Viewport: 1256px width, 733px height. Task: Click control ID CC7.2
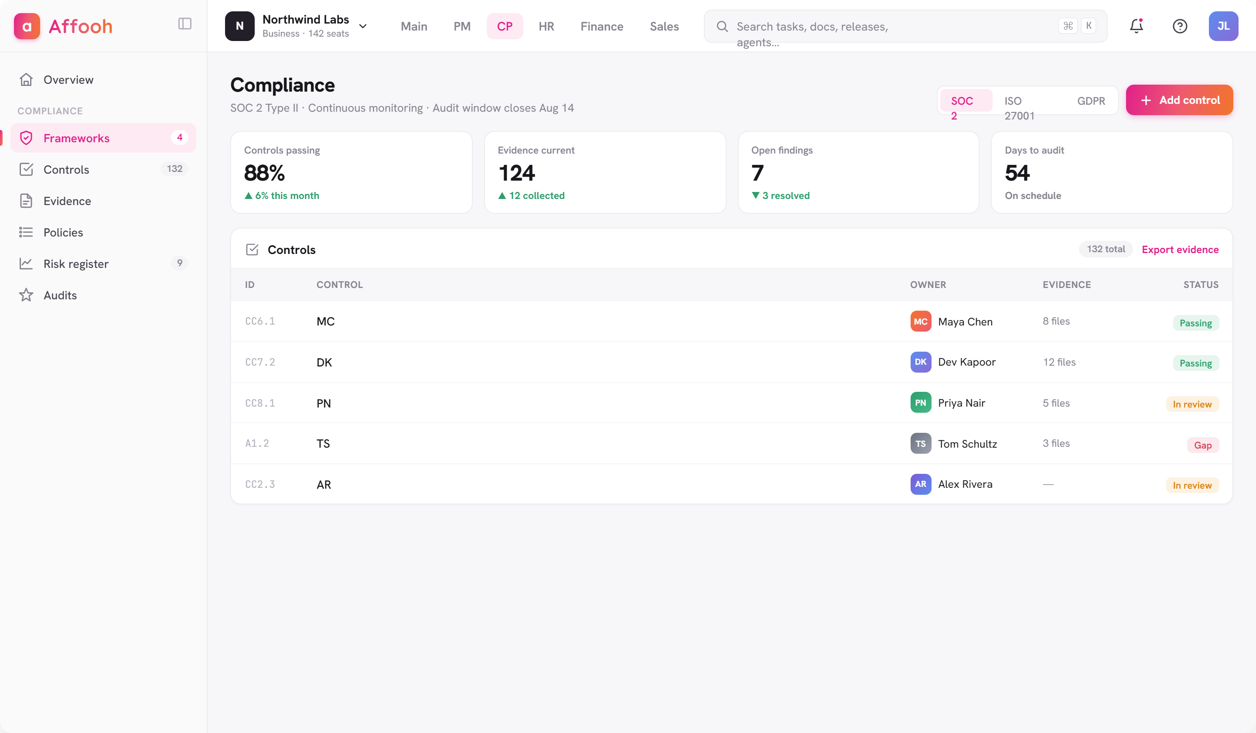[x=259, y=362]
